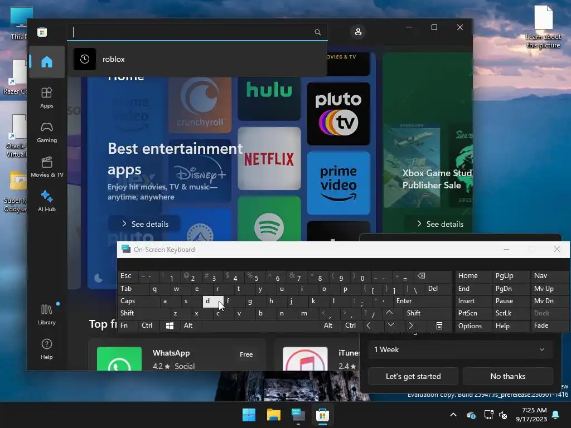Click the 'd' key on On-Screen Keyboard

click(x=213, y=301)
